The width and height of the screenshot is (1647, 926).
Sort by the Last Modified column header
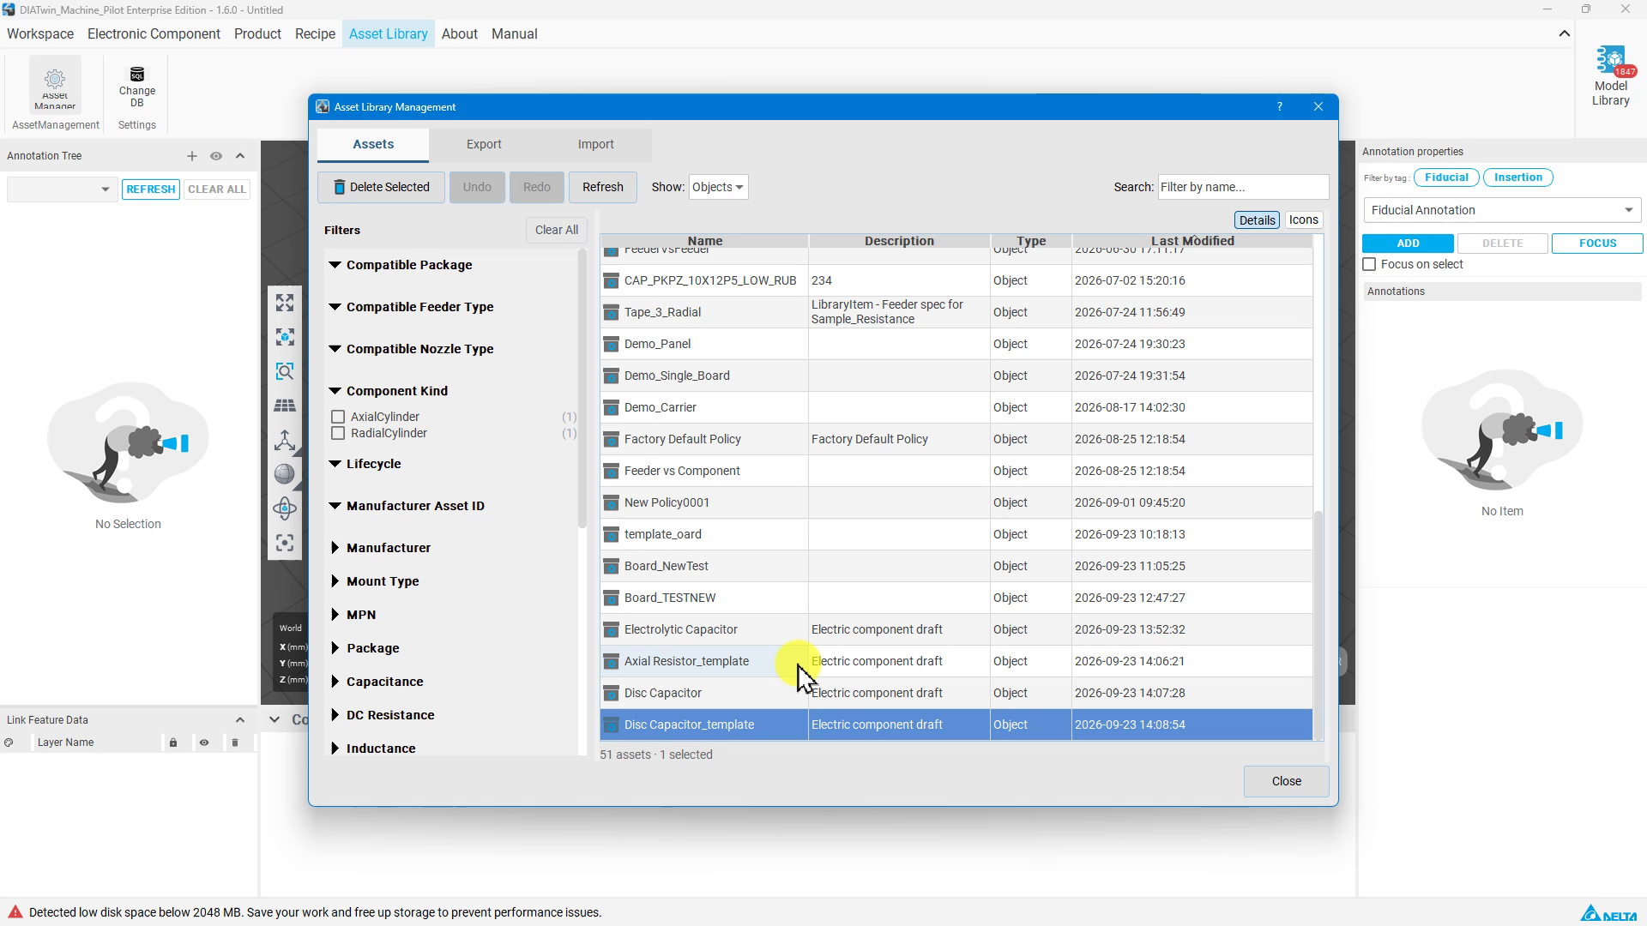[x=1192, y=241]
